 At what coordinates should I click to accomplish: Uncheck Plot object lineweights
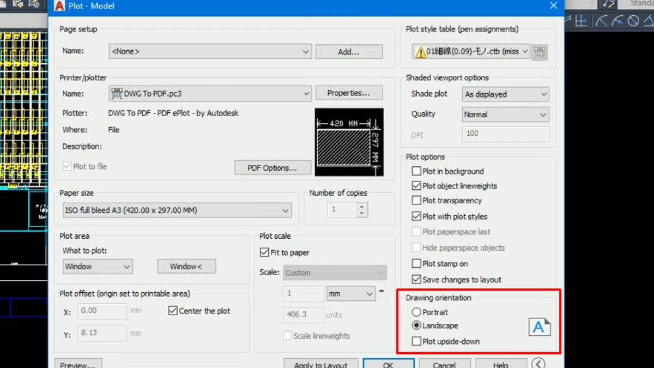pos(416,186)
